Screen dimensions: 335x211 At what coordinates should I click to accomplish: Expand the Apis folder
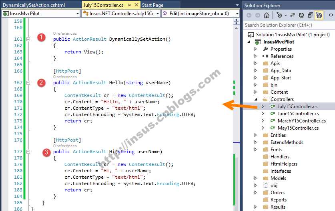255,63
